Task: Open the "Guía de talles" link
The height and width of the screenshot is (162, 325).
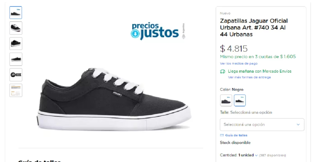Action: pos(236,135)
